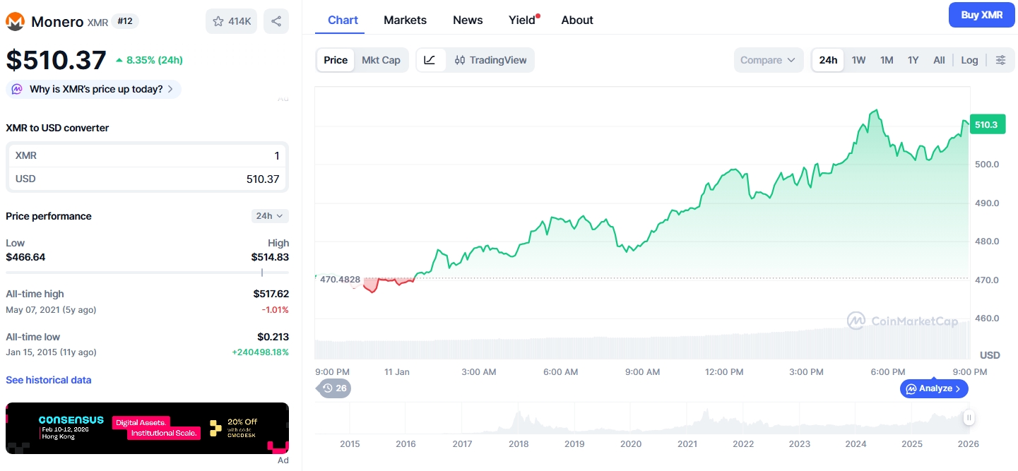
Task: Select the 1M time range
Action: [x=887, y=60]
